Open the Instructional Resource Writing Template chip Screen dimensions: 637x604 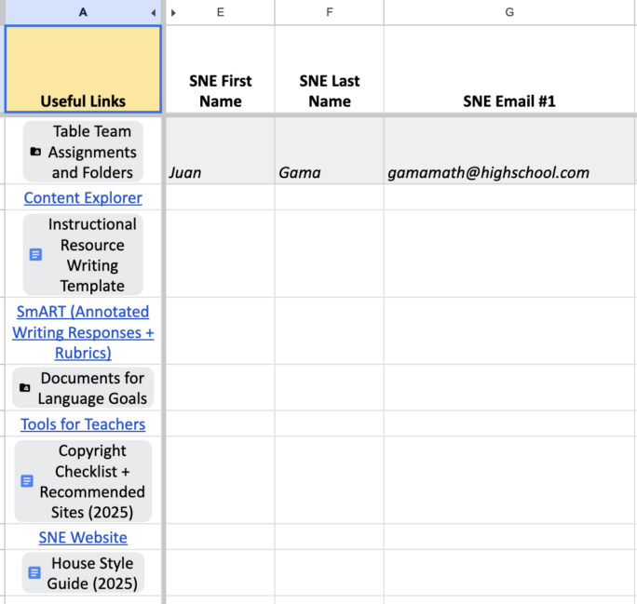(83, 255)
